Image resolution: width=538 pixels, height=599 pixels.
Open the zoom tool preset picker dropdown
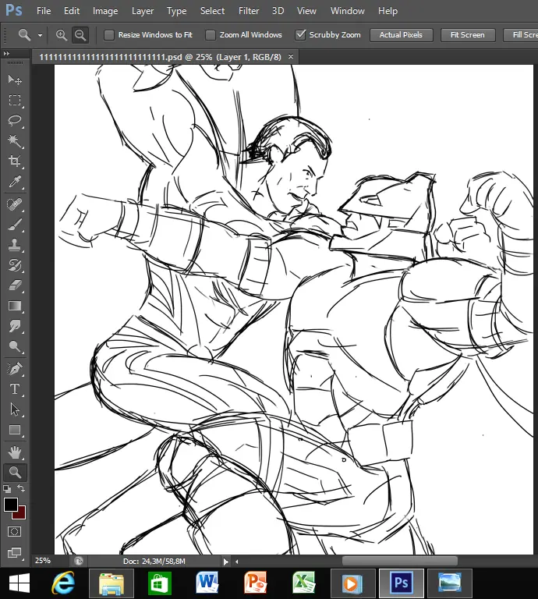[x=40, y=35]
